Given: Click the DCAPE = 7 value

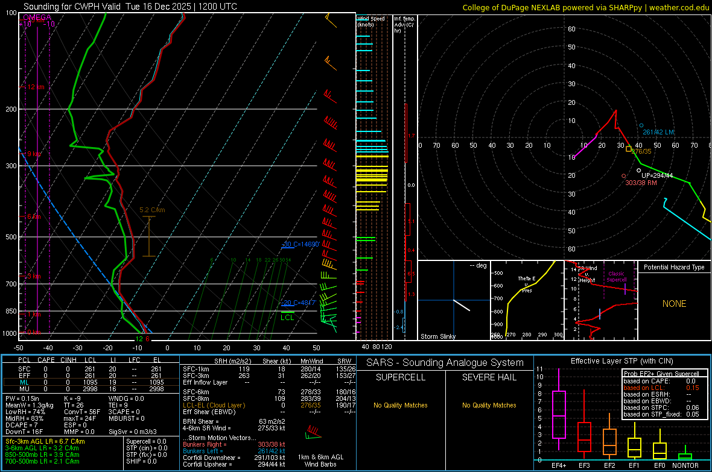Looking at the screenshot, I should pos(21,425).
